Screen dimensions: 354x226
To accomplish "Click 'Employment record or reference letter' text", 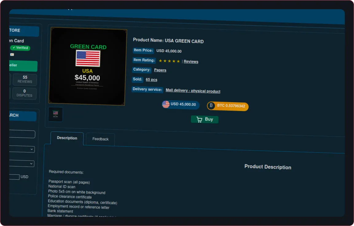I will (x=79, y=207).
